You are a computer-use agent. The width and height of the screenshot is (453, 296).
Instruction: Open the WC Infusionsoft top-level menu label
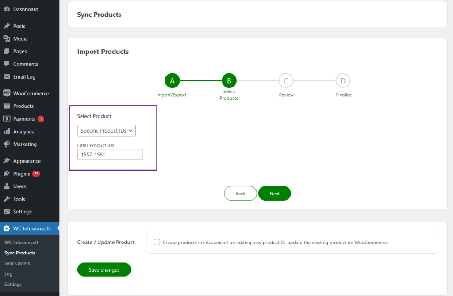pyautogui.click(x=31, y=228)
